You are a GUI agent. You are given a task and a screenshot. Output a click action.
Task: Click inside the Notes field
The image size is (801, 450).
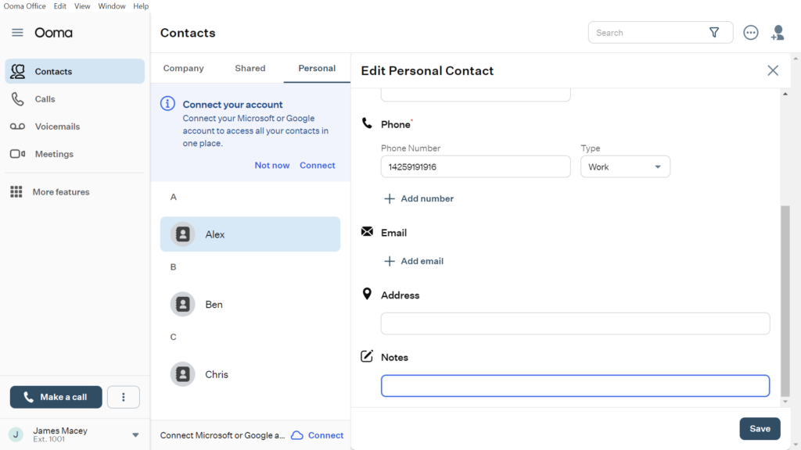click(575, 385)
